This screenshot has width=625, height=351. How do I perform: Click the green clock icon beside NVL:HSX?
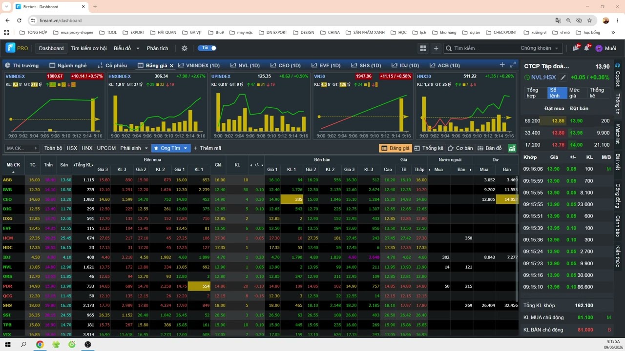(x=527, y=77)
